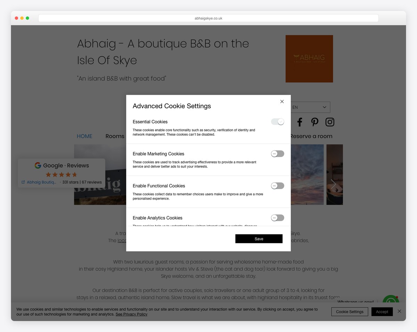Screen dimensions: 417x332
Task: Open the Rooms menu item
Action: [115, 136]
